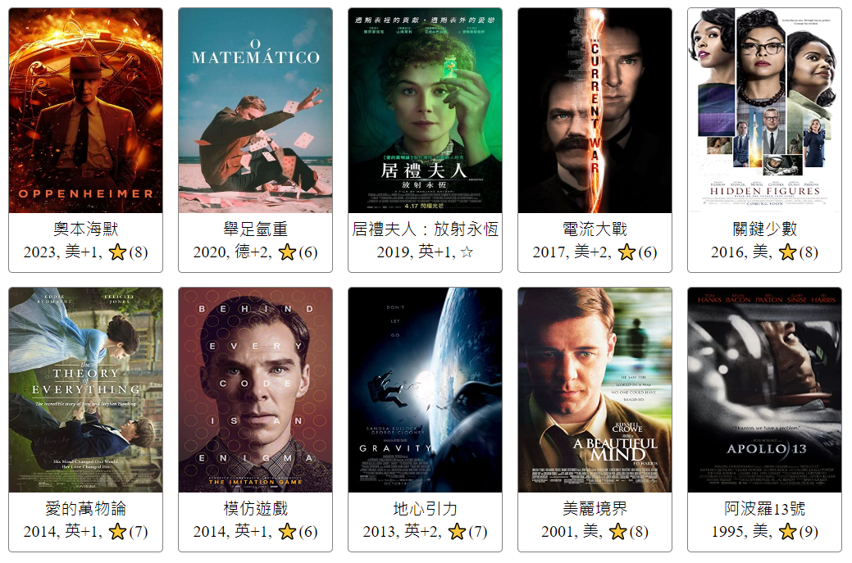
Task: Click the title 電流大戰
Action: click(595, 229)
